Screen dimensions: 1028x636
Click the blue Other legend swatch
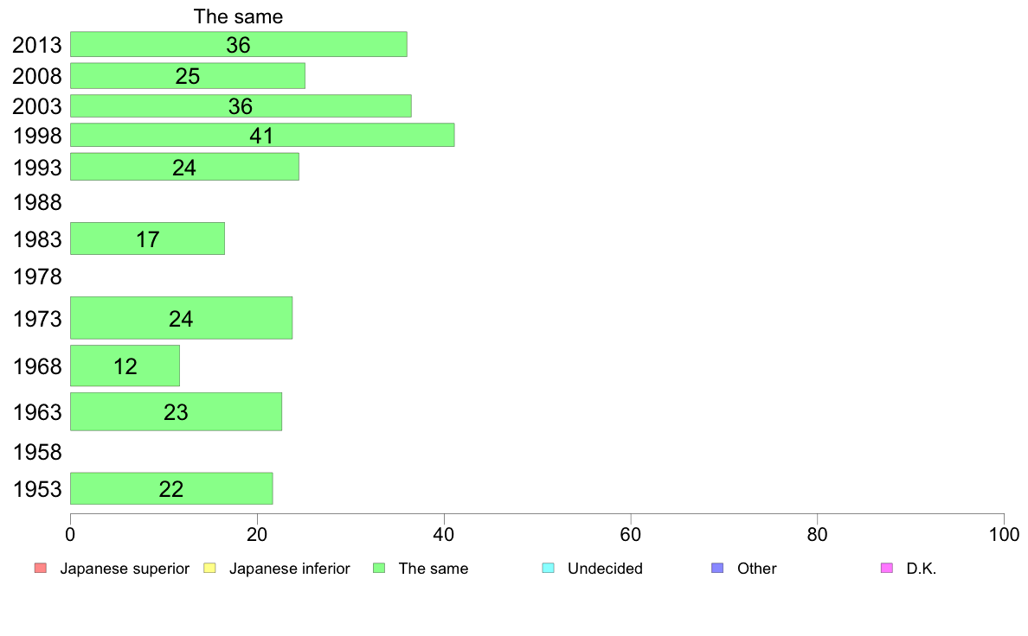[716, 568]
